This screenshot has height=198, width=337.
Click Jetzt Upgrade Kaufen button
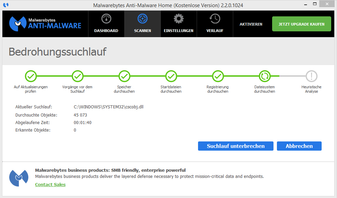(301, 24)
